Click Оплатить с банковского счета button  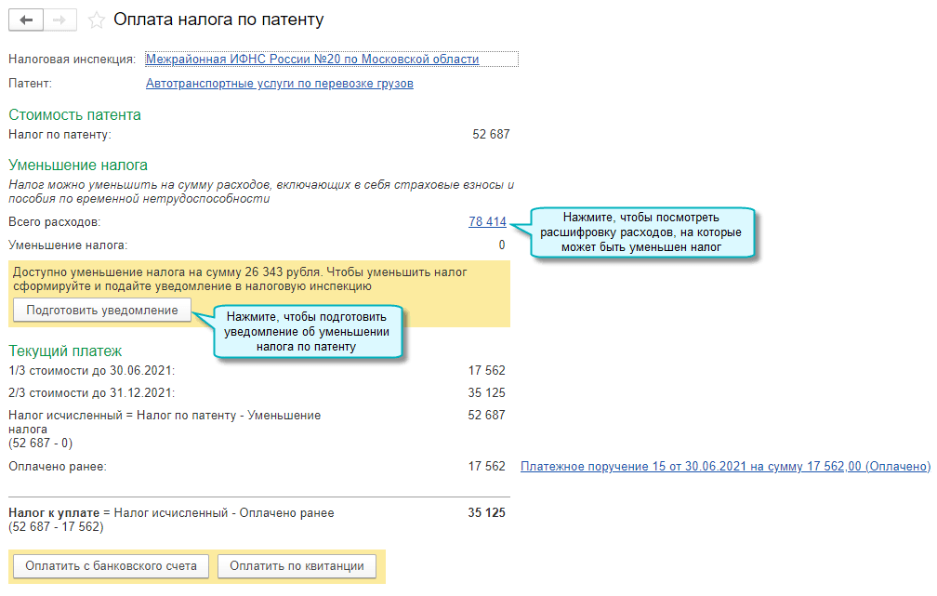pyautogui.click(x=112, y=565)
